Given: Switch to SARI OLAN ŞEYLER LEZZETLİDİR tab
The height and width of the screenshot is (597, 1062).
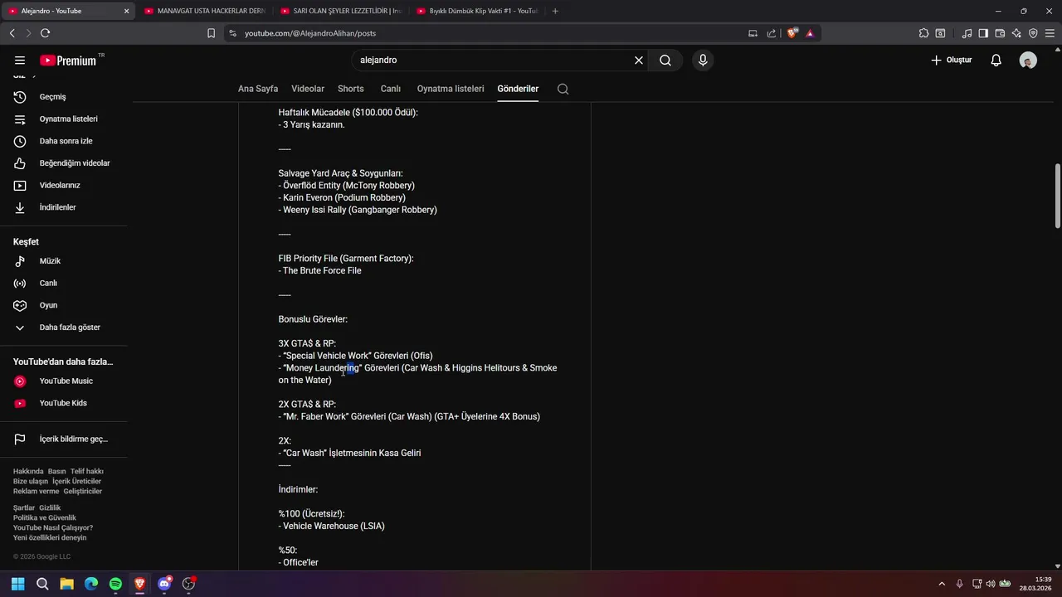Looking at the screenshot, I should [340, 11].
